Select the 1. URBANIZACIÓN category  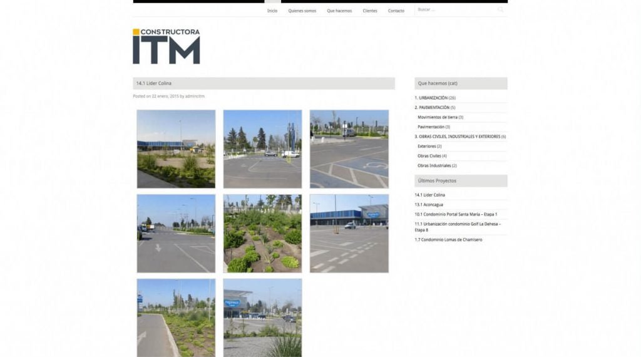click(431, 98)
